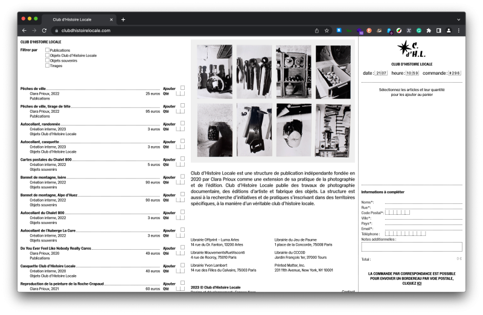Image resolution: width=483 pixels, height=315 pixels.
Task: Click the Notes additionnelles text box
Action: 411,247
